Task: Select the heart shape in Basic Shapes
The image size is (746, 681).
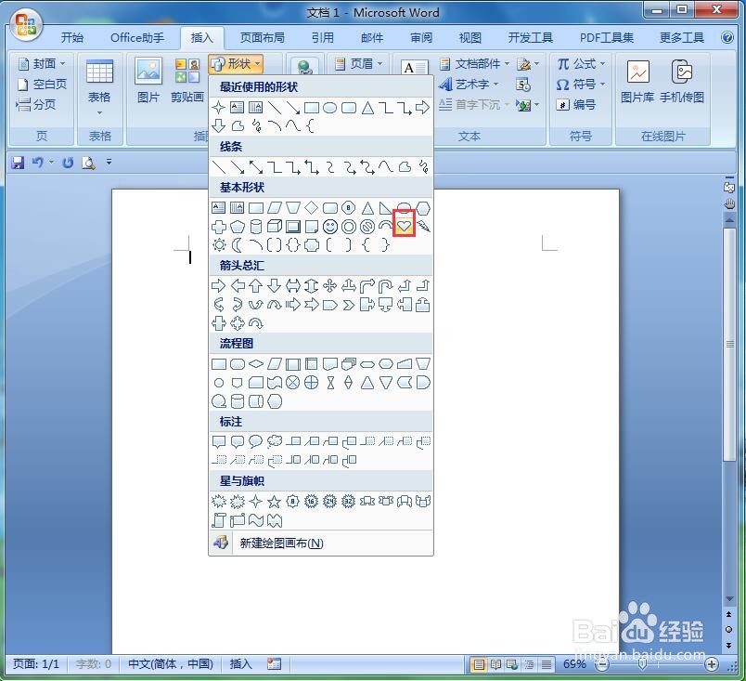Action: (x=404, y=227)
